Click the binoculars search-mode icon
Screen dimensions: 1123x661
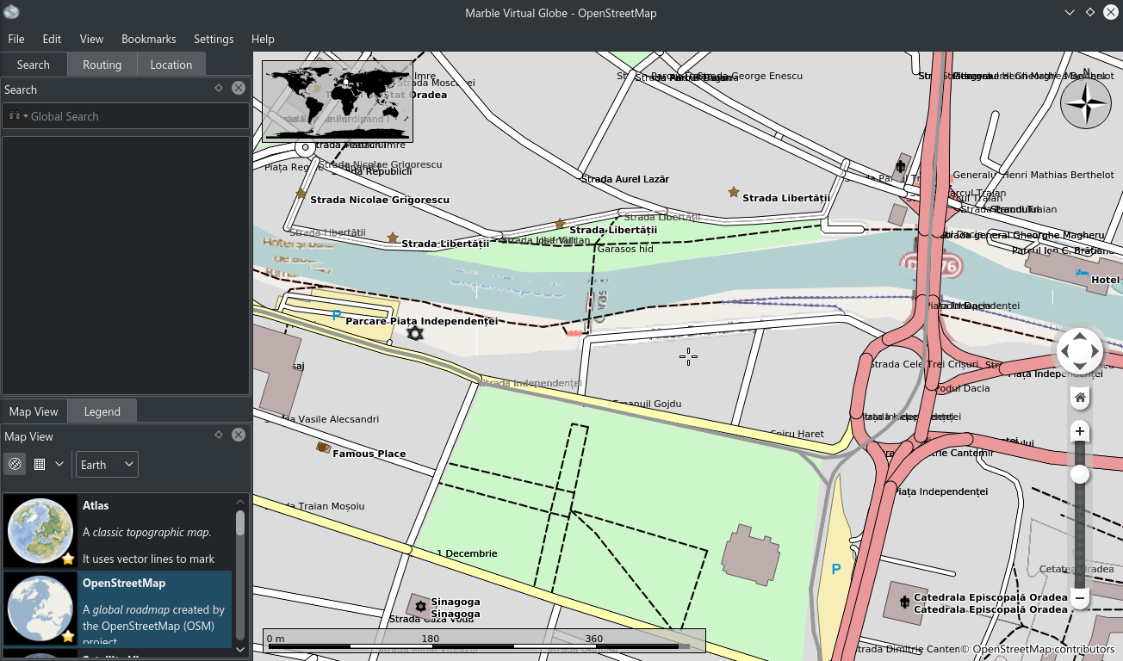point(14,116)
